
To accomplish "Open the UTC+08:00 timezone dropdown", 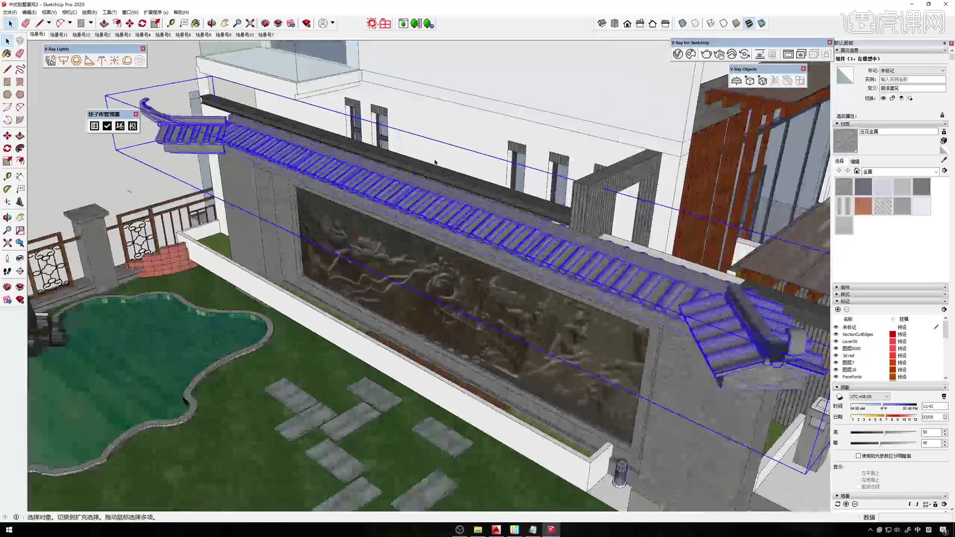I will (869, 396).
